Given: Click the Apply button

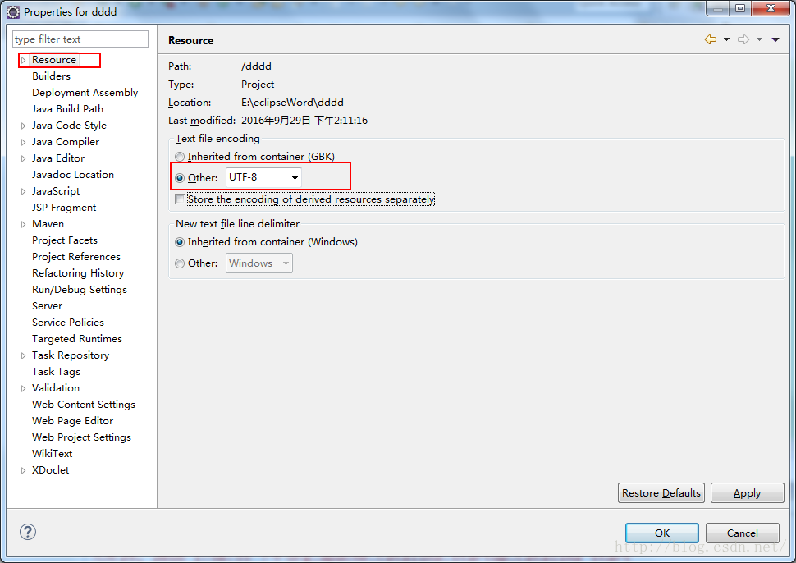Looking at the screenshot, I should (748, 493).
